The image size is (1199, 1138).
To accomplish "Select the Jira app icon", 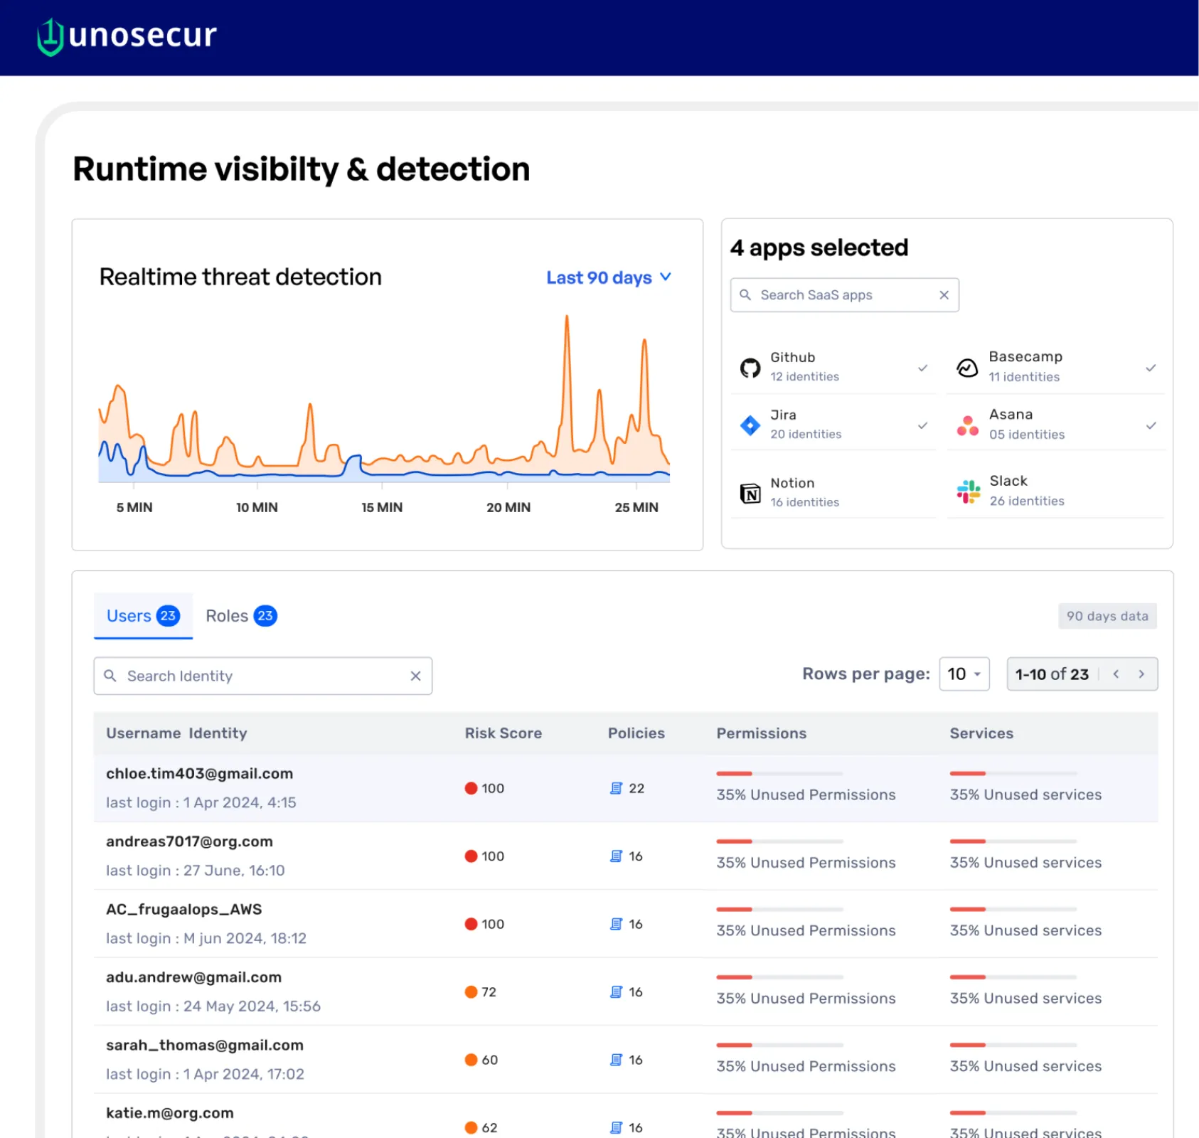I will (x=750, y=425).
